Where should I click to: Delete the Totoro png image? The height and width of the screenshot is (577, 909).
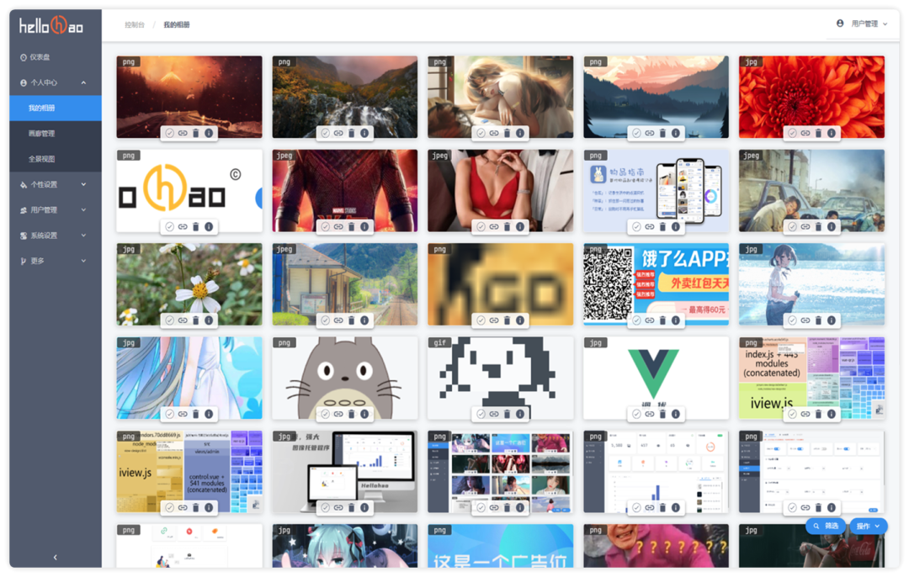click(351, 414)
